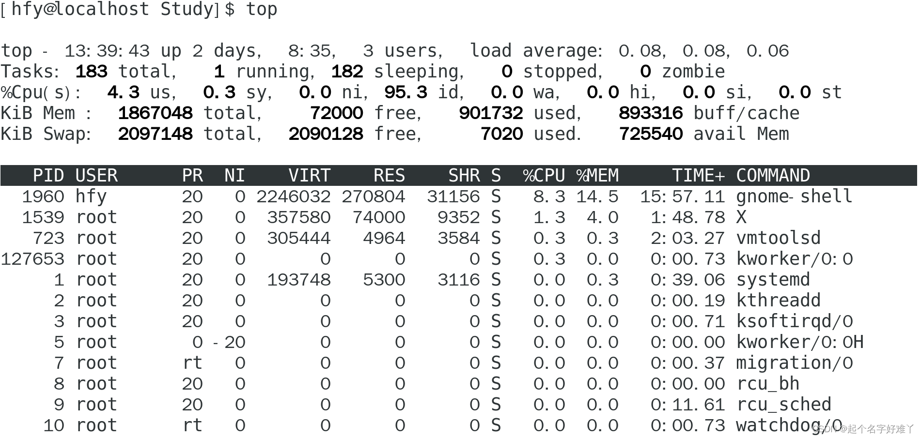Click the 1867048 total memory value
The height and width of the screenshot is (438, 921).
click(x=155, y=113)
